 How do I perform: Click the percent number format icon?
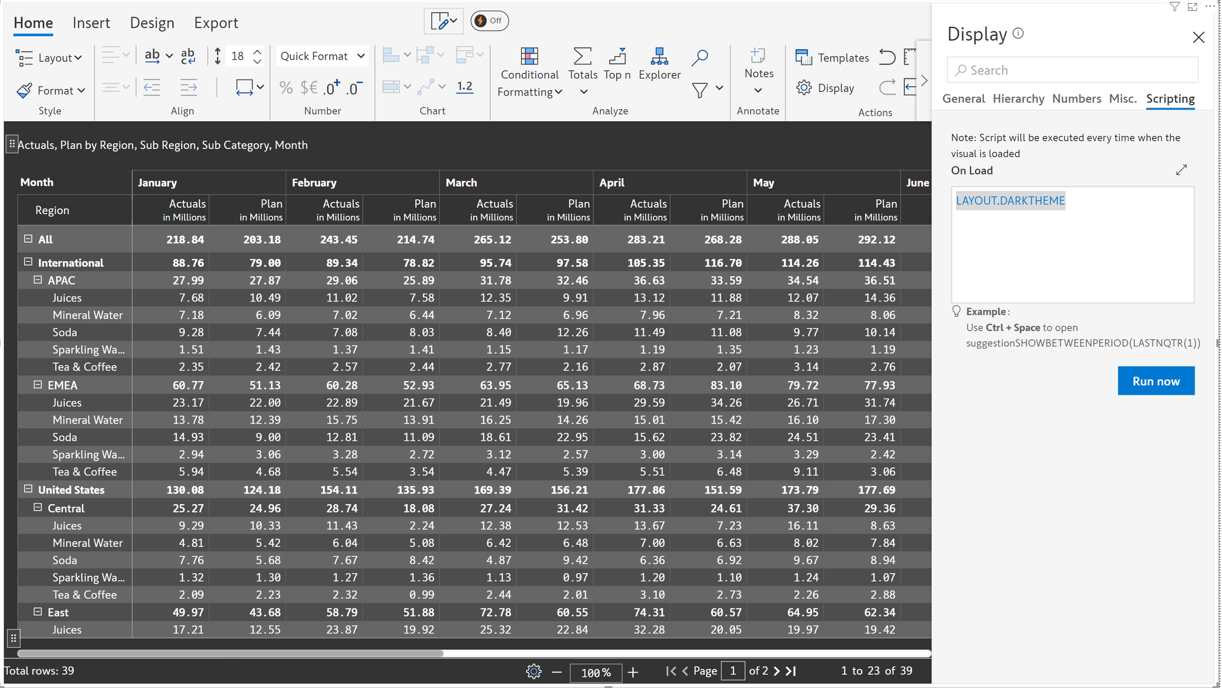click(x=286, y=87)
